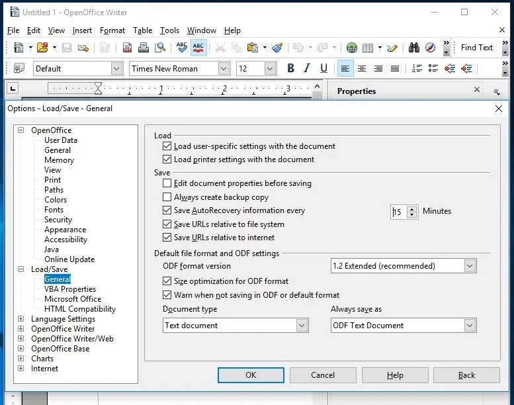Image resolution: width=514 pixels, height=405 pixels.
Task: Click the Document as E-mail icon
Action: pyautogui.click(x=83, y=48)
